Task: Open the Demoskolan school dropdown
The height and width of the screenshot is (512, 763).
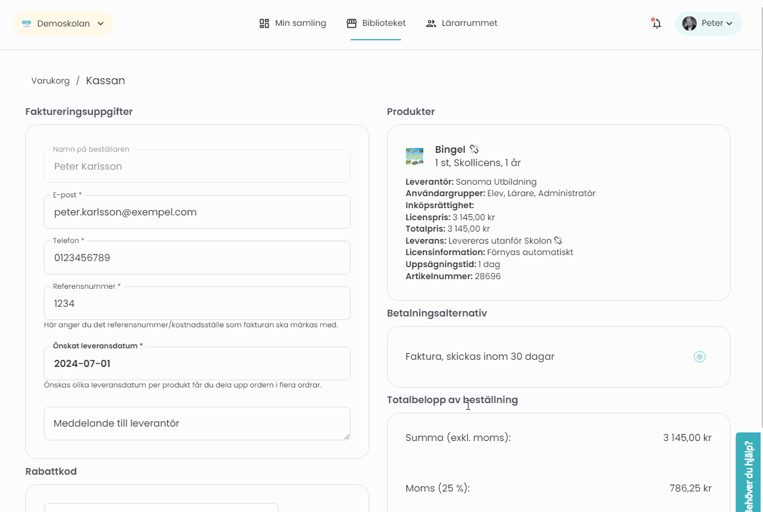Action: pyautogui.click(x=63, y=23)
